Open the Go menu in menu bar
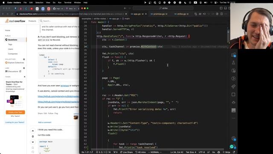273x154 pixels. pos(54,3)
